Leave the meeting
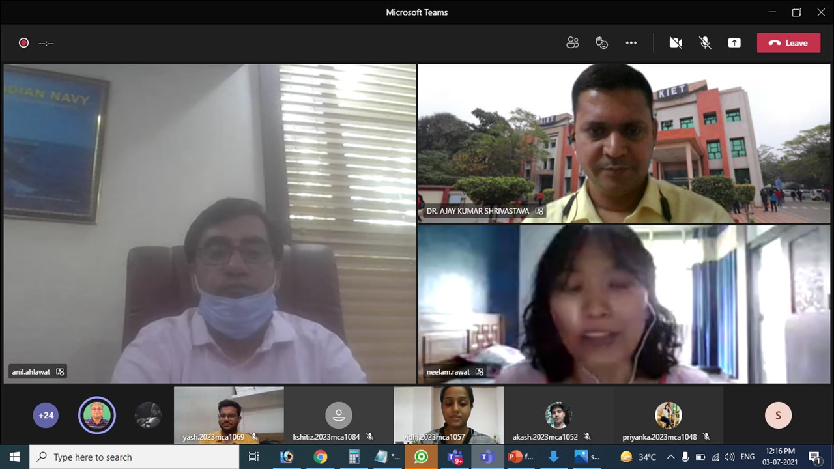Image resolution: width=834 pixels, height=469 pixels. [x=788, y=43]
